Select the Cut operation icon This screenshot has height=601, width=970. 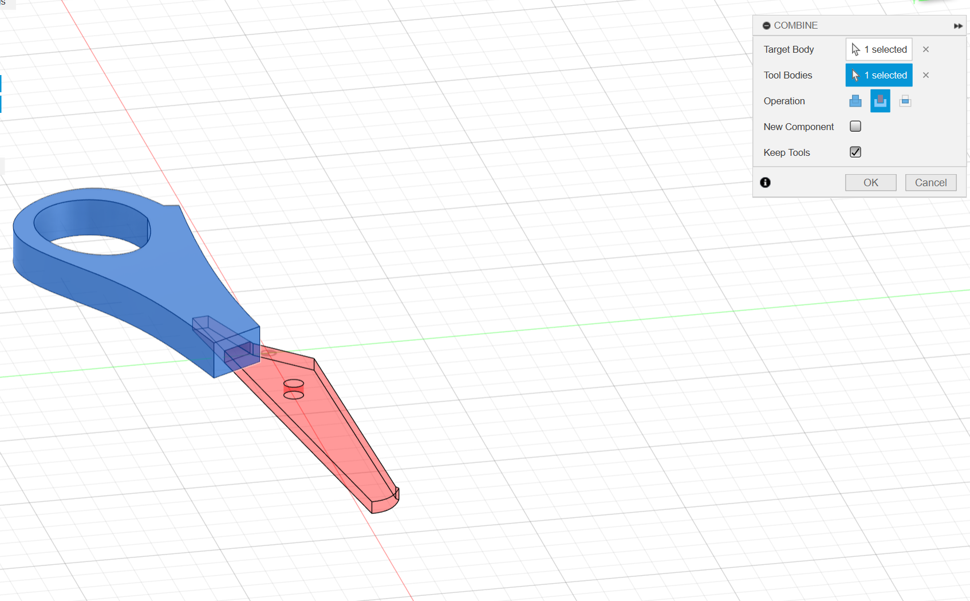pyautogui.click(x=880, y=101)
